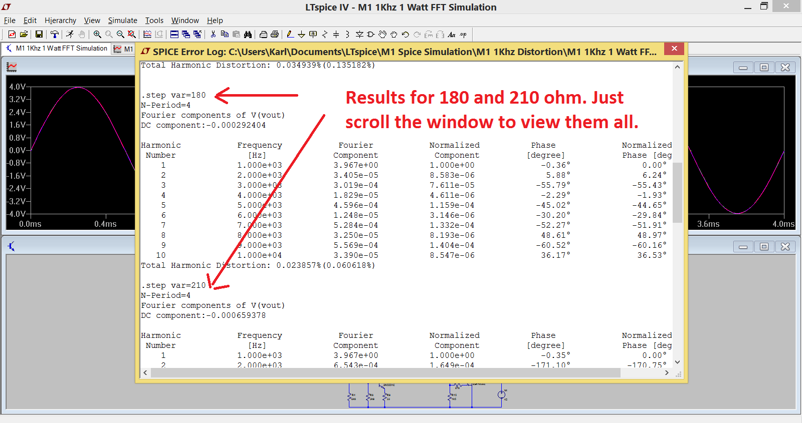Click the Print Setup icon

tap(263, 35)
